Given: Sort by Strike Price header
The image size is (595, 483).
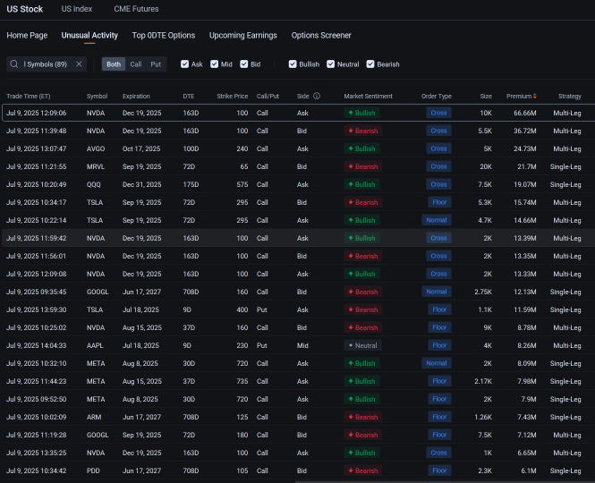Looking at the screenshot, I should tap(233, 96).
